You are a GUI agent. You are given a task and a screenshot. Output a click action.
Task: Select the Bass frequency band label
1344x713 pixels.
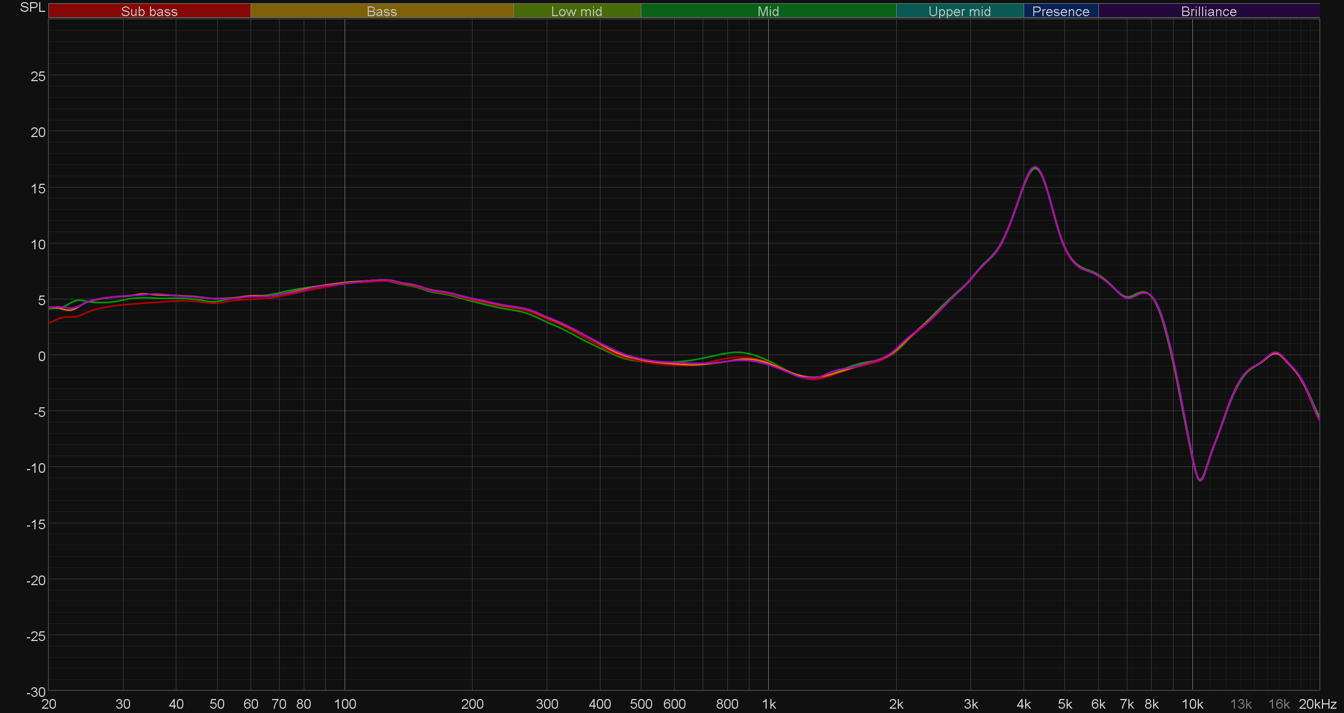click(x=382, y=11)
